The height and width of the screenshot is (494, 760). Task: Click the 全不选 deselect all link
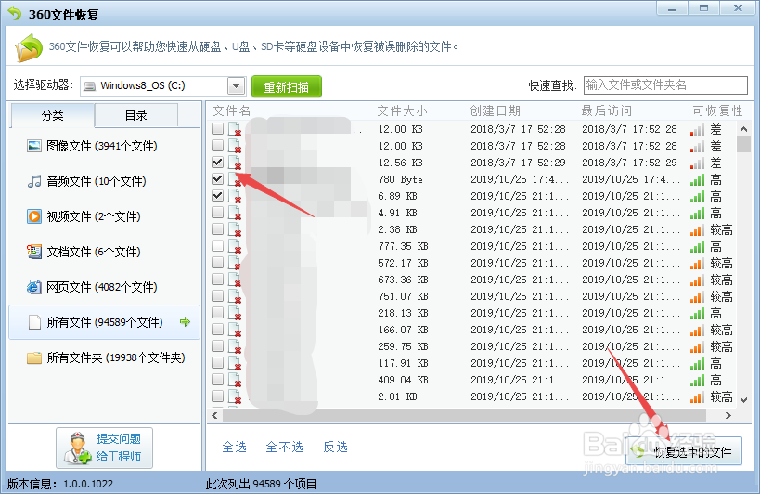tap(285, 447)
